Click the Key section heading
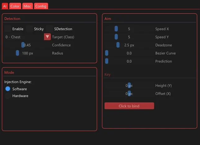Image resolution: width=200 pixels, height=145 pixels. click(107, 74)
